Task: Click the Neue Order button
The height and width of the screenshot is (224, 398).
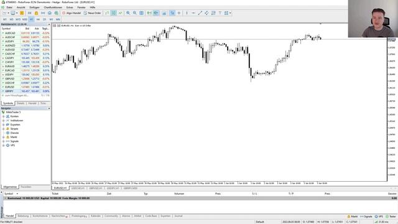Action: 93,13
